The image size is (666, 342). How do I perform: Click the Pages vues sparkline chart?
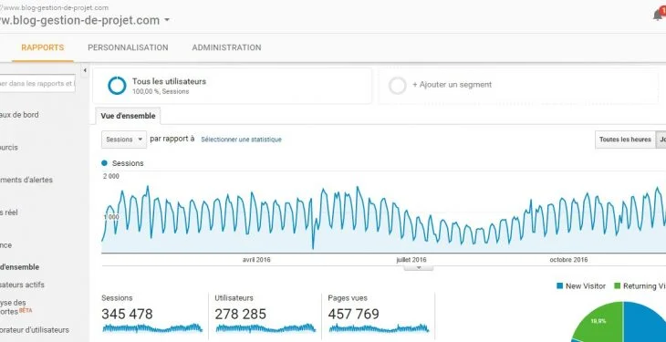click(x=379, y=328)
